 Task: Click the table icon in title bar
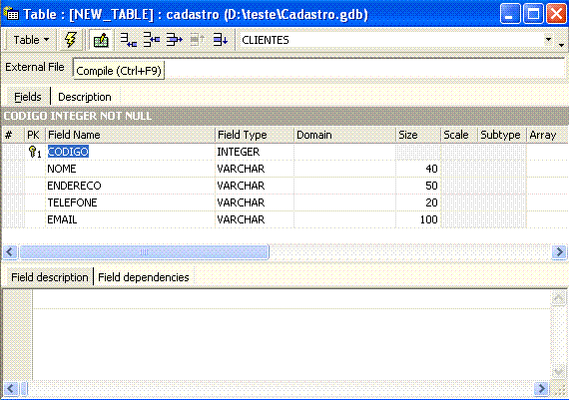pyautogui.click(x=11, y=14)
